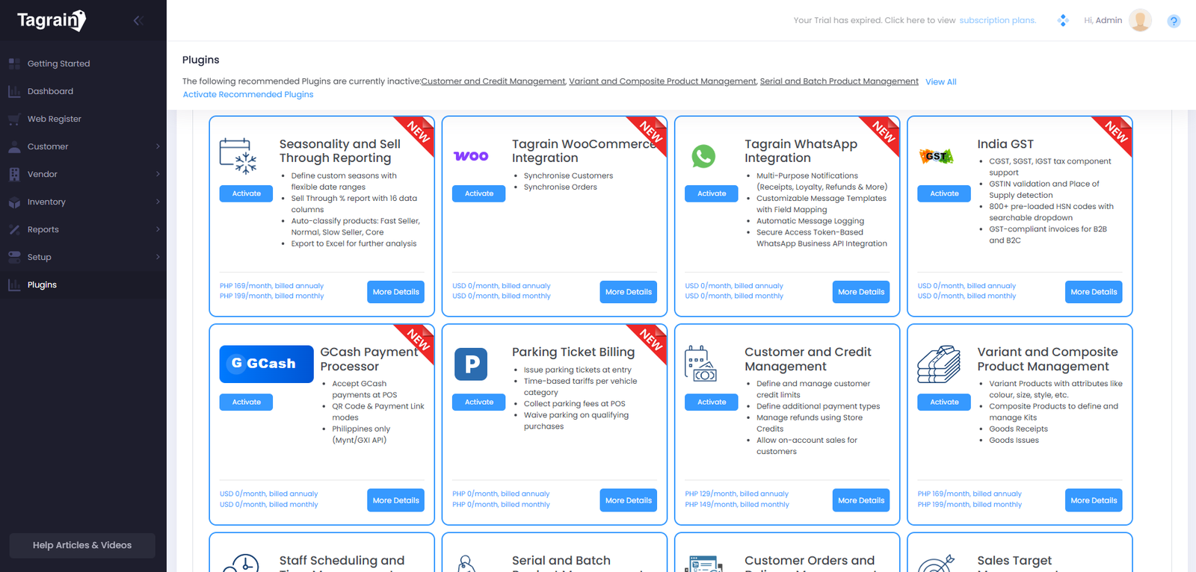The height and width of the screenshot is (572, 1196).
Task: Activate the India GST plugin
Action: click(944, 193)
